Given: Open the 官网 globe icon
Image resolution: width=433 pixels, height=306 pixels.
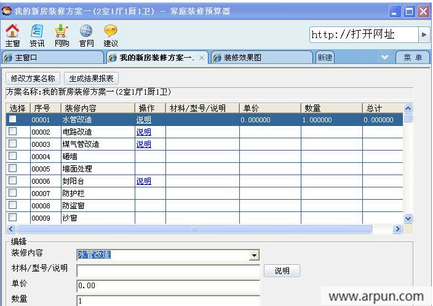Looking at the screenshot, I should (86, 32).
